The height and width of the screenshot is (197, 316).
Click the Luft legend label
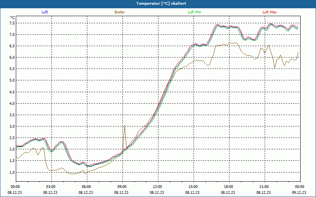[x=45, y=12]
